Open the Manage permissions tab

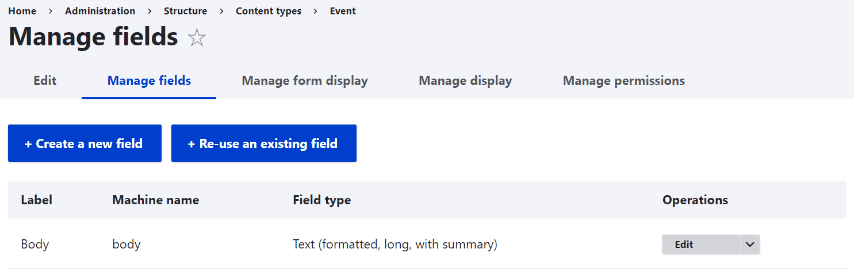623,81
